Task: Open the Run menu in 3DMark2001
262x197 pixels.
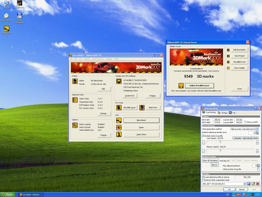Action: pos(81,59)
